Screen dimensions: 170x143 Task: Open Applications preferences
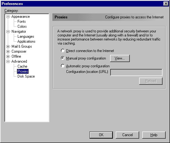pos(26,41)
